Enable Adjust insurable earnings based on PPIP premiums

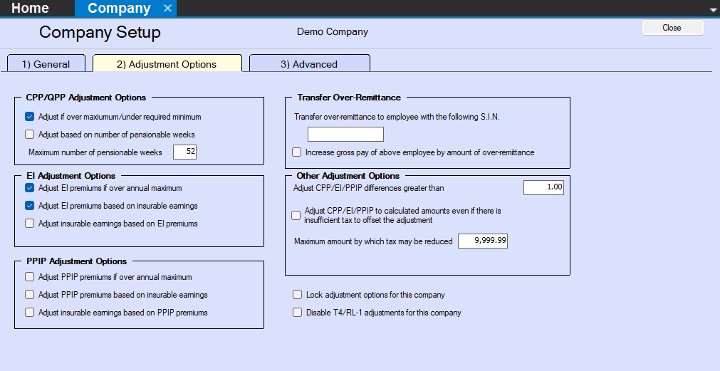(x=30, y=312)
